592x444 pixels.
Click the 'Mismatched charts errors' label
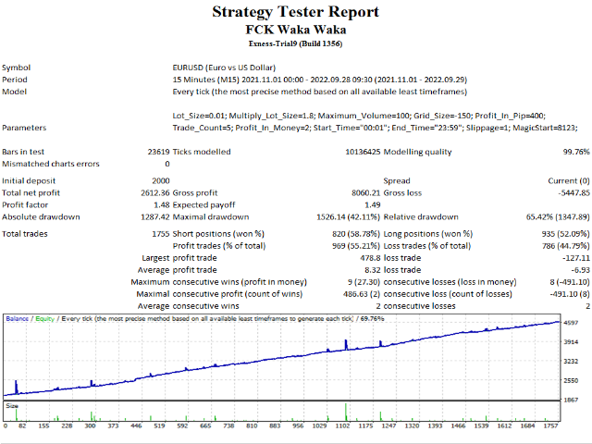[x=51, y=164]
